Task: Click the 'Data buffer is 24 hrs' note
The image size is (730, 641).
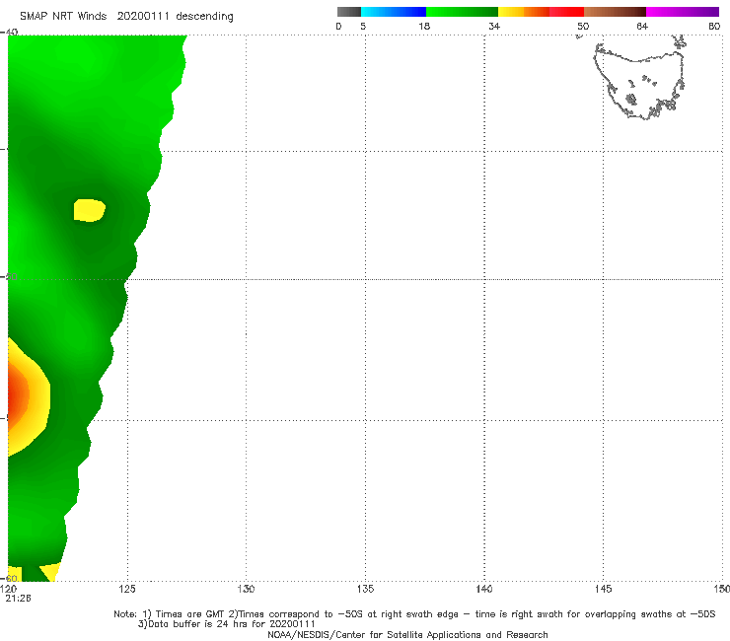Action: point(227,624)
